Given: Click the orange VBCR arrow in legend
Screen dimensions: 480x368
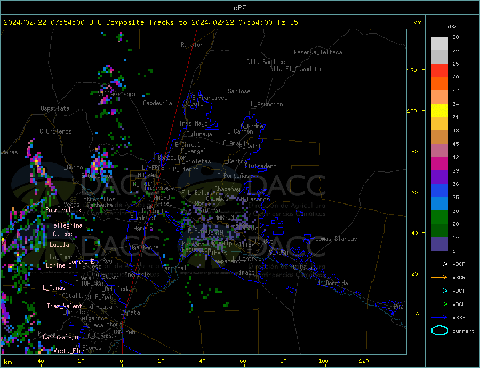Looking at the screenshot, I should pos(439,278).
